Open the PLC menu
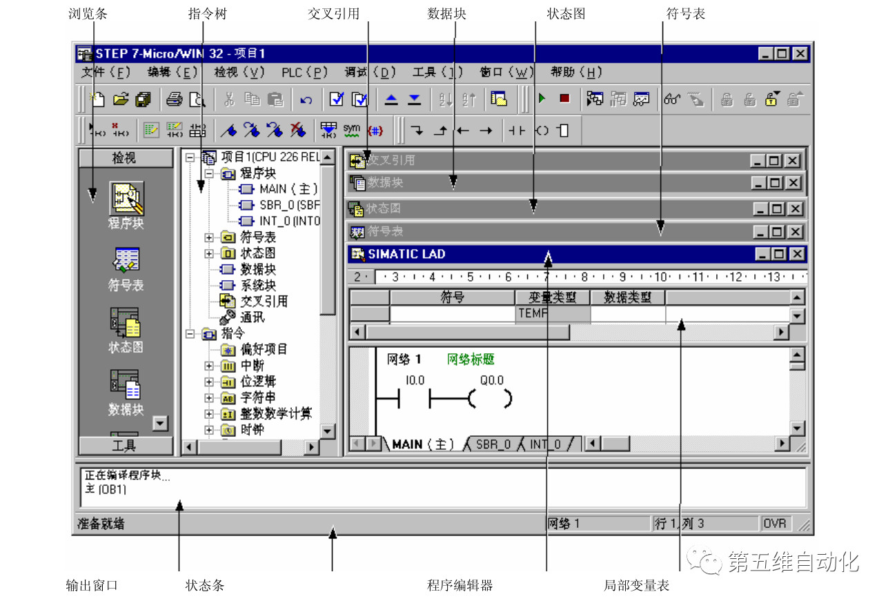 (x=304, y=72)
